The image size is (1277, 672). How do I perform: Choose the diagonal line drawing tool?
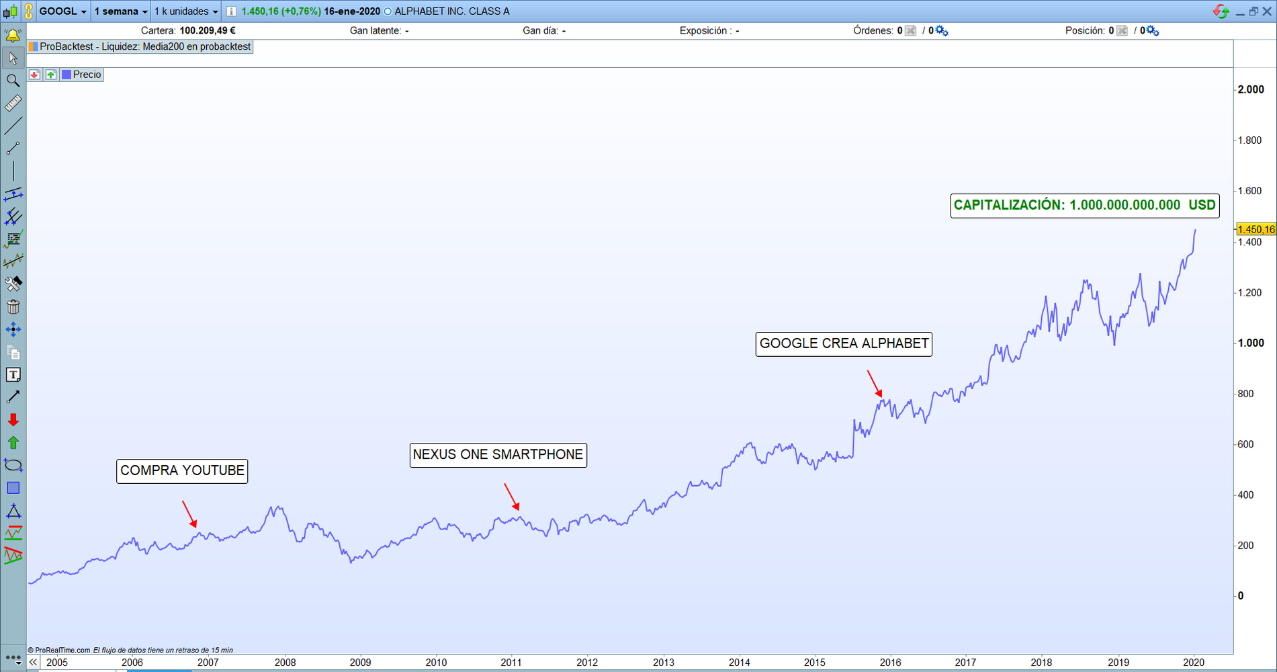(13, 126)
